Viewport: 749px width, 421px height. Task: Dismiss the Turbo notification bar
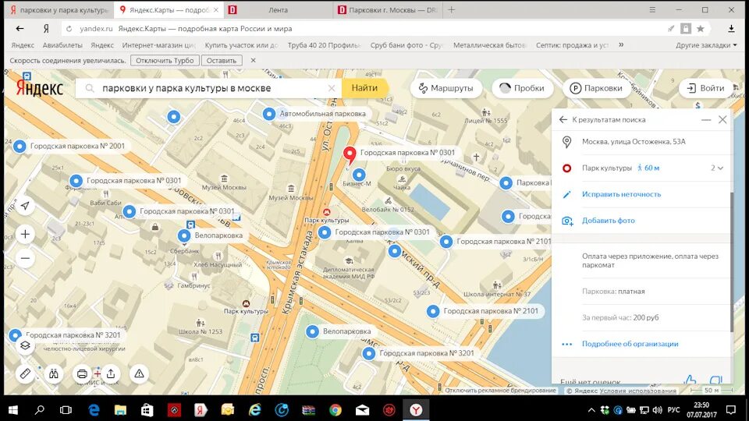click(253, 61)
